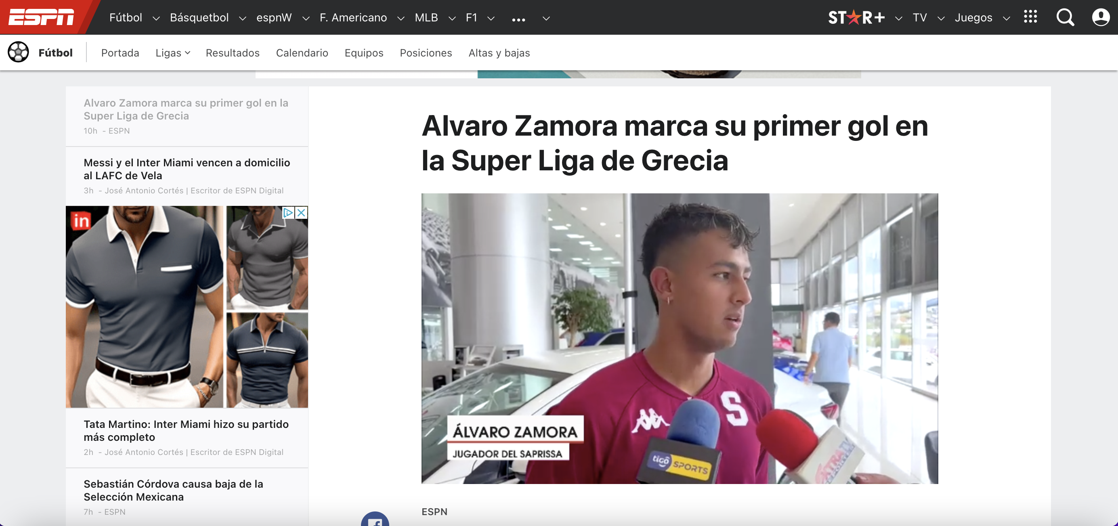Open the apps grid icon
Image resolution: width=1118 pixels, height=526 pixels.
[1030, 17]
